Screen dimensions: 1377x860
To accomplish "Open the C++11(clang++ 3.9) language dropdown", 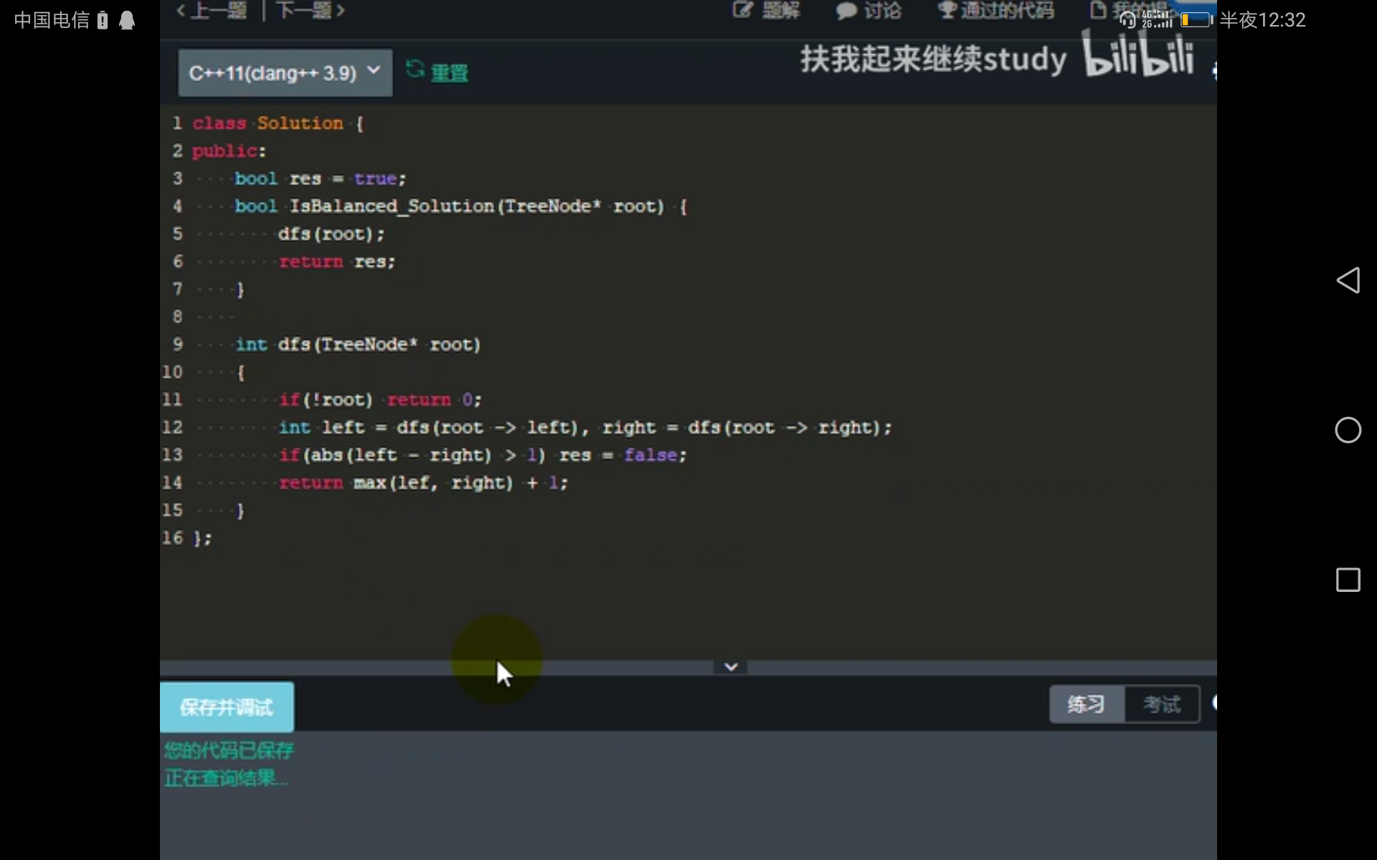I will [284, 72].
